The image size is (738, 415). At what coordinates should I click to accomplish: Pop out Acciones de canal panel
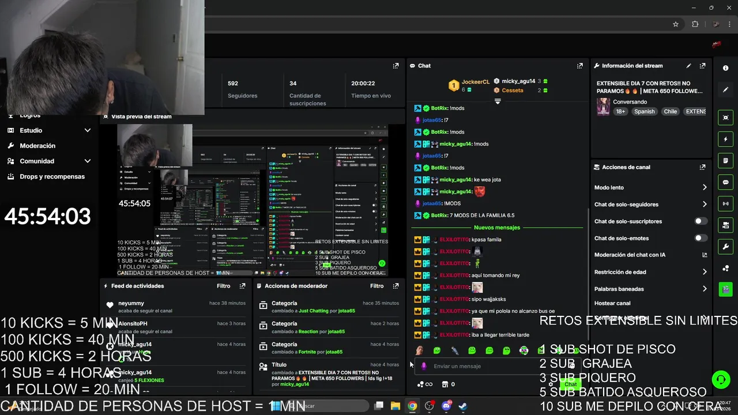click(x=702, y=167)
